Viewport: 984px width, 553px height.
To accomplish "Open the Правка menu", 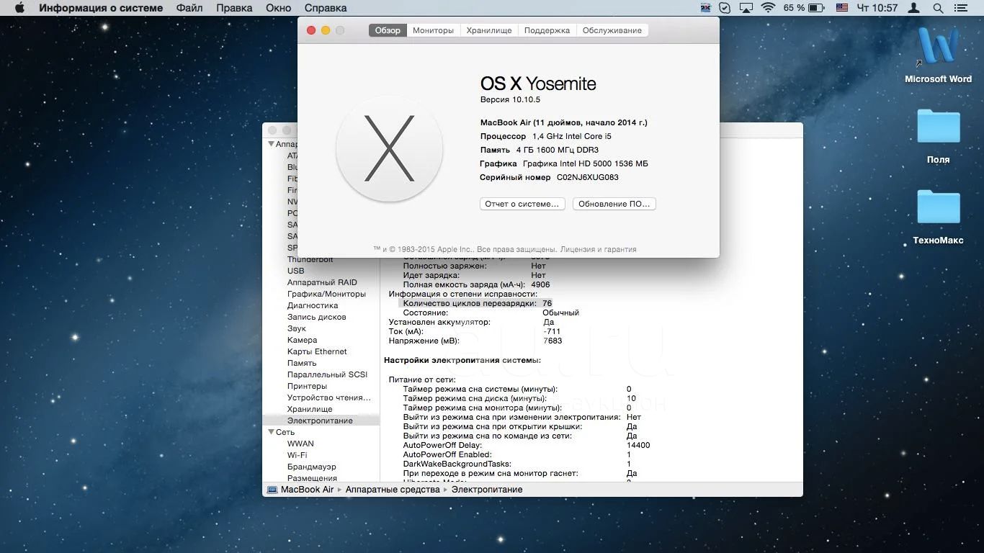I will (x=234, y=8).
